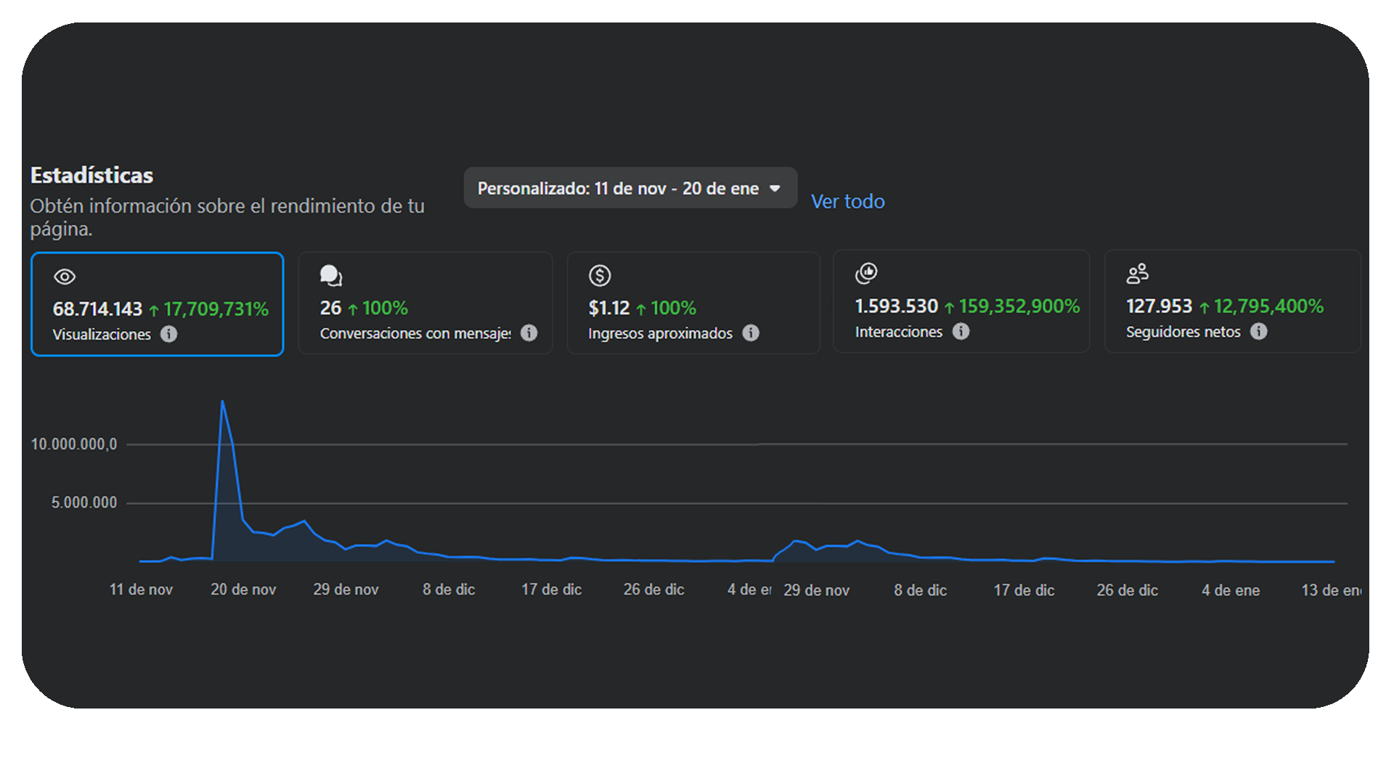Viewport: 1394px width, 784px height.
Task: Open the Personalizado date range dropdown
Action: tap(630, 187)
